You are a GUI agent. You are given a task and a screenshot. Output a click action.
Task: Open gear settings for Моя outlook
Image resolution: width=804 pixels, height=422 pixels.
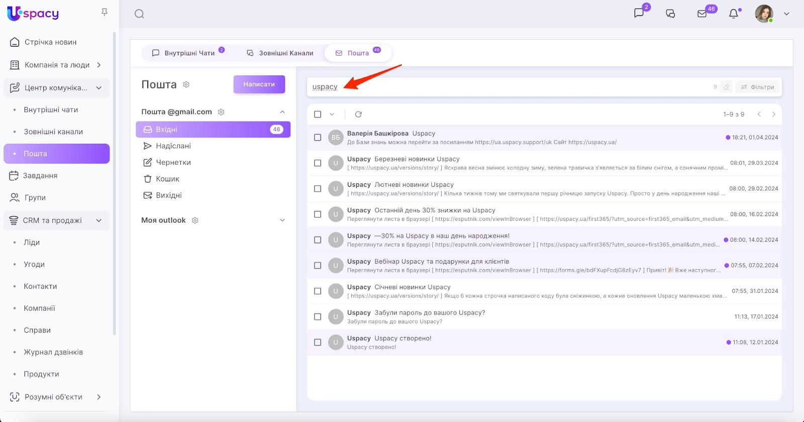tap(195, 221)
